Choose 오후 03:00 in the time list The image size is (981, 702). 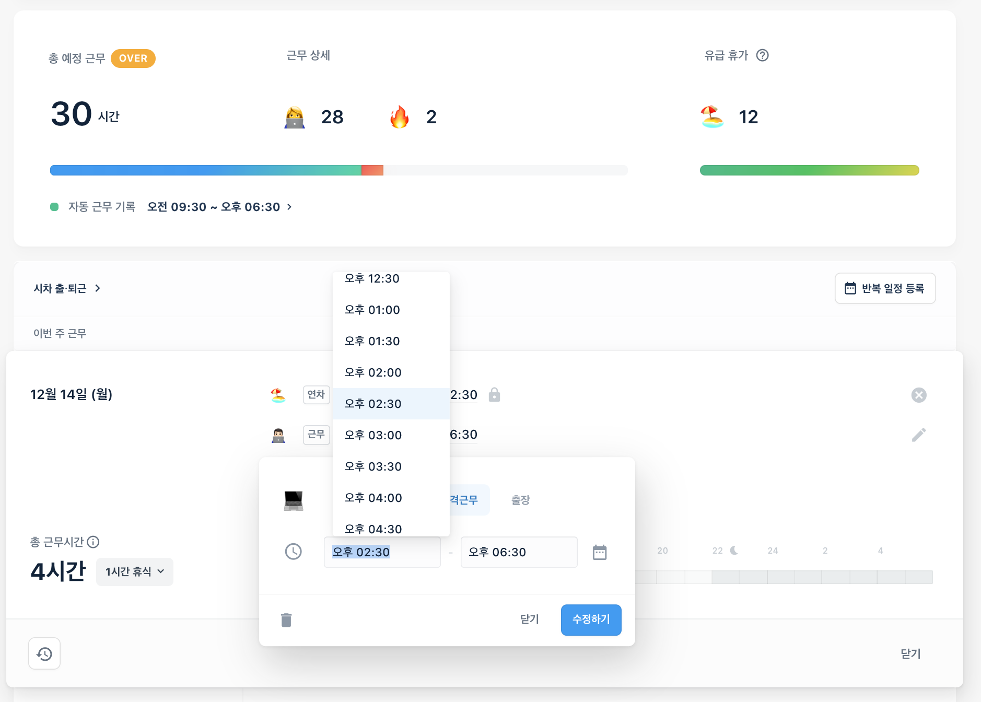tap(391, 435)
